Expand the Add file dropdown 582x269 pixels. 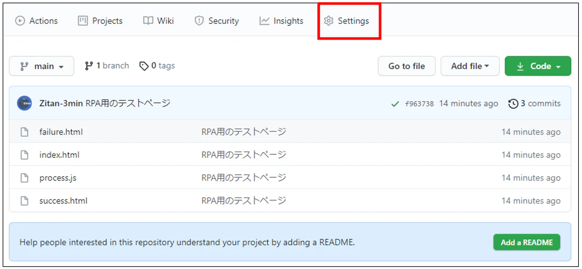pyautogui.click(x=470, y=66)
